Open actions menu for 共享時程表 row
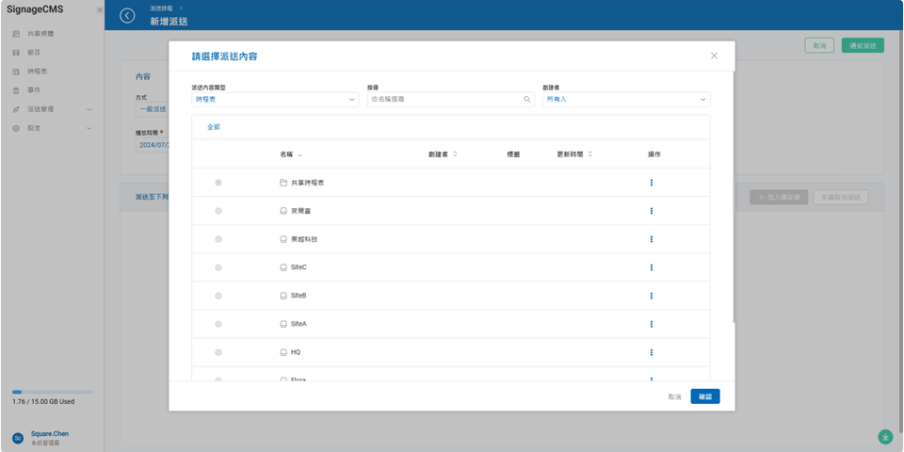 [x=652, y=183]
